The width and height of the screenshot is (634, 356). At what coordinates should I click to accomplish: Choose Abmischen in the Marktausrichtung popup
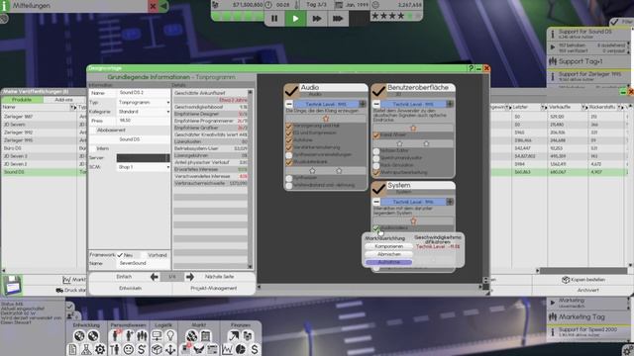[x=388, y=254]
